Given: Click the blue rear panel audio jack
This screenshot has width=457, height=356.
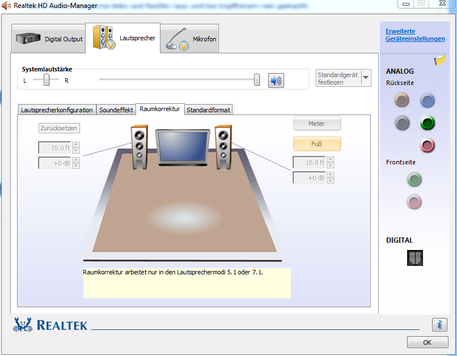Looking at the screenshot, I should tap(428, 100).
